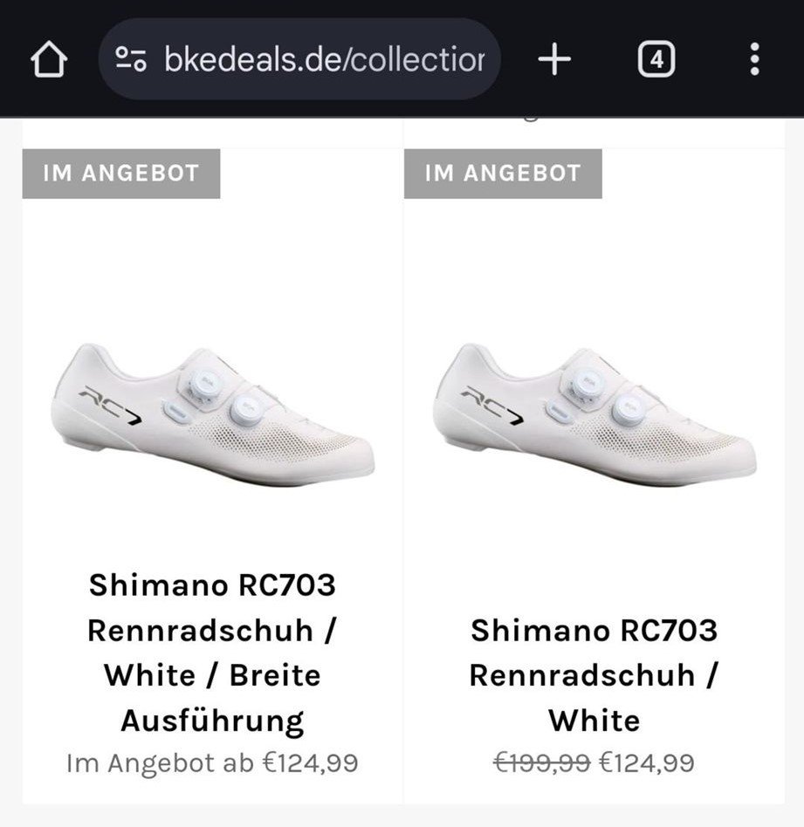The width and height of the screenshot is (804, 827).
Task: Click the 'Im Angebot ab €124,99' price
Action: tap(212, 762)
